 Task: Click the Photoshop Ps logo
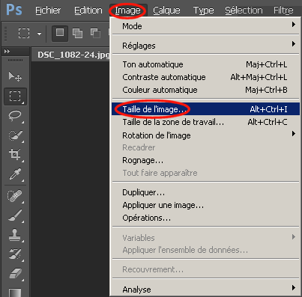click(x=14, y=10)
